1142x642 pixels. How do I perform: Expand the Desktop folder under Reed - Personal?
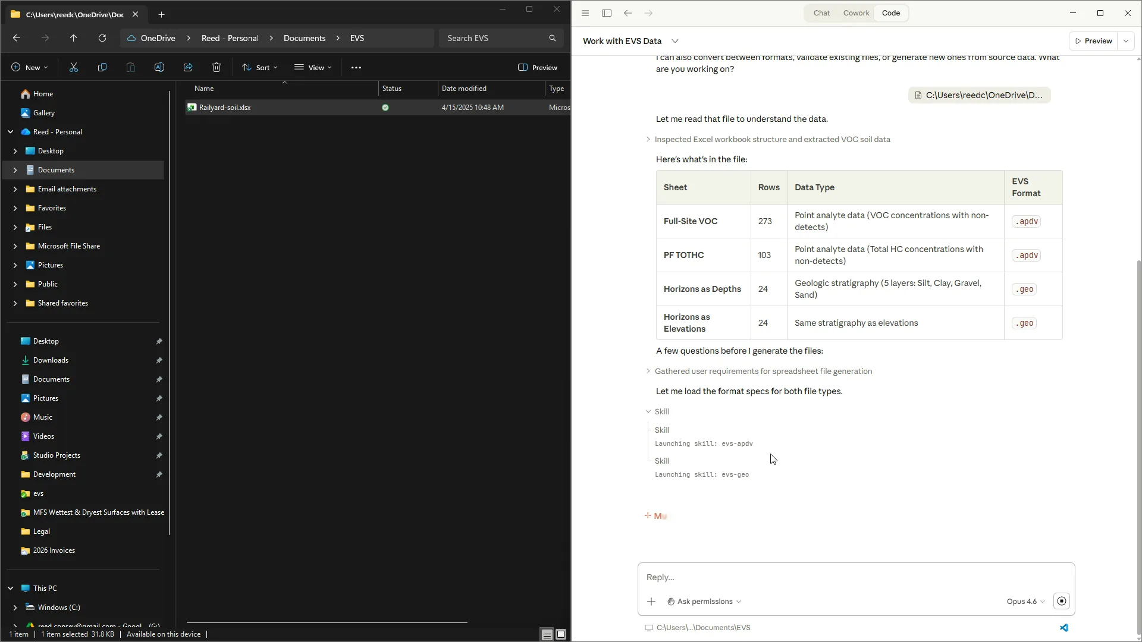pos(15,151)
